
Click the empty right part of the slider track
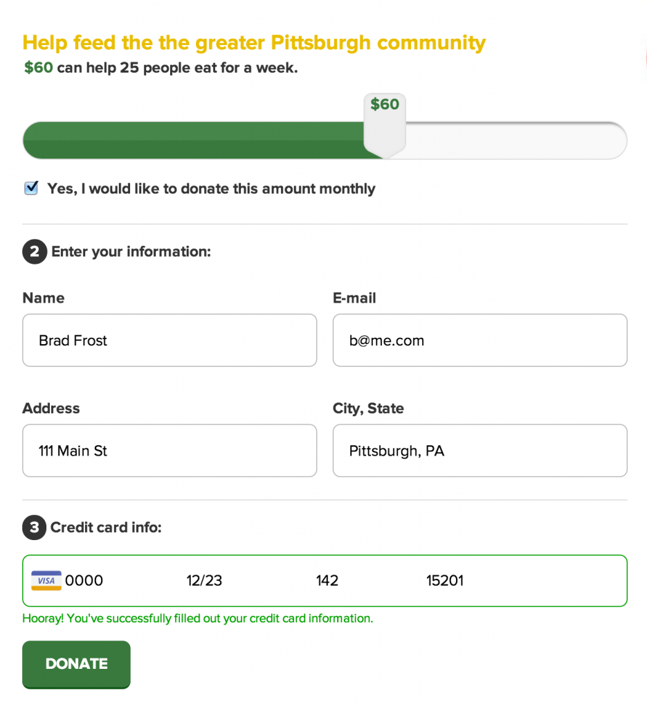(x=516, y=141)
